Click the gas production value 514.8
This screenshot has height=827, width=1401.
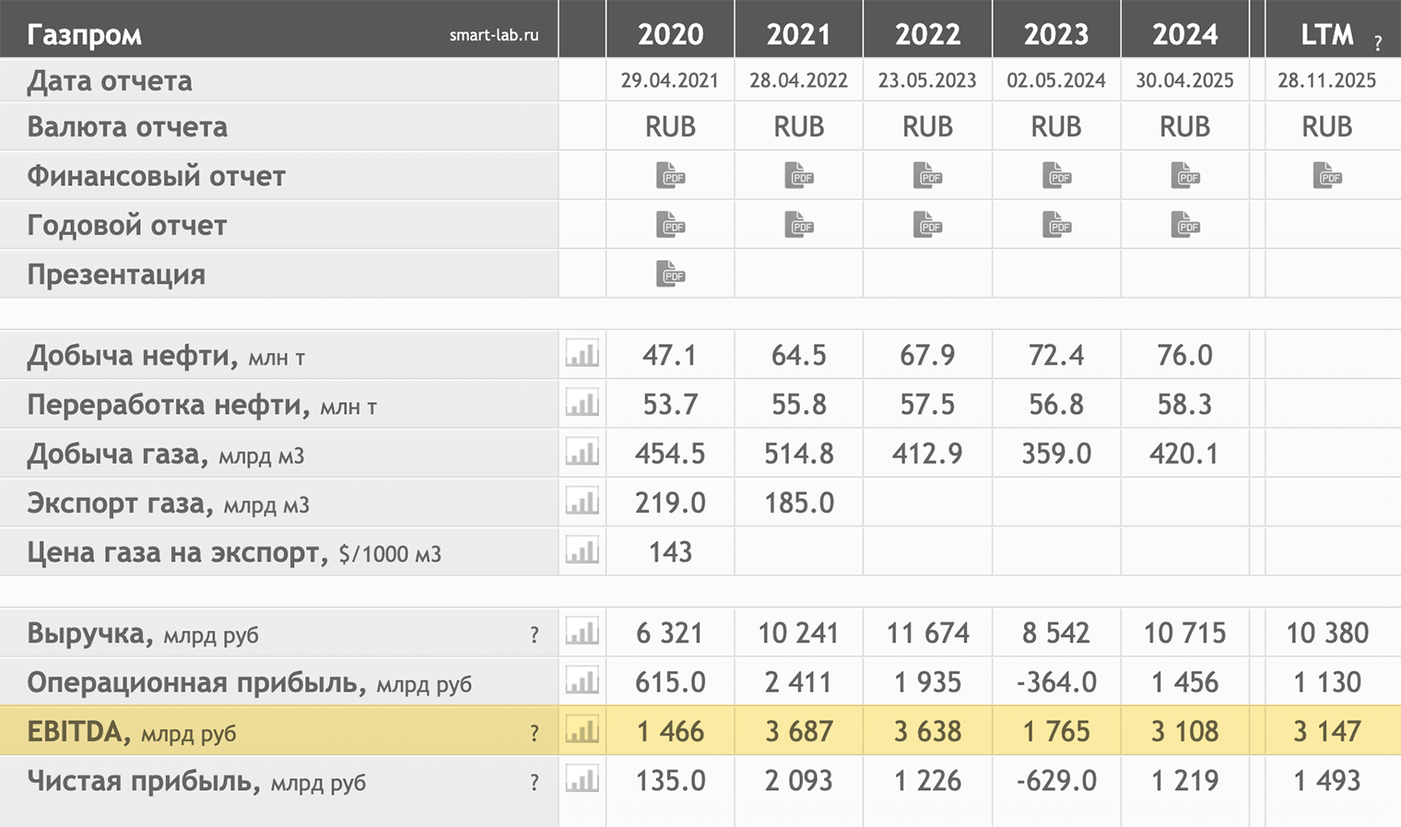799,454
